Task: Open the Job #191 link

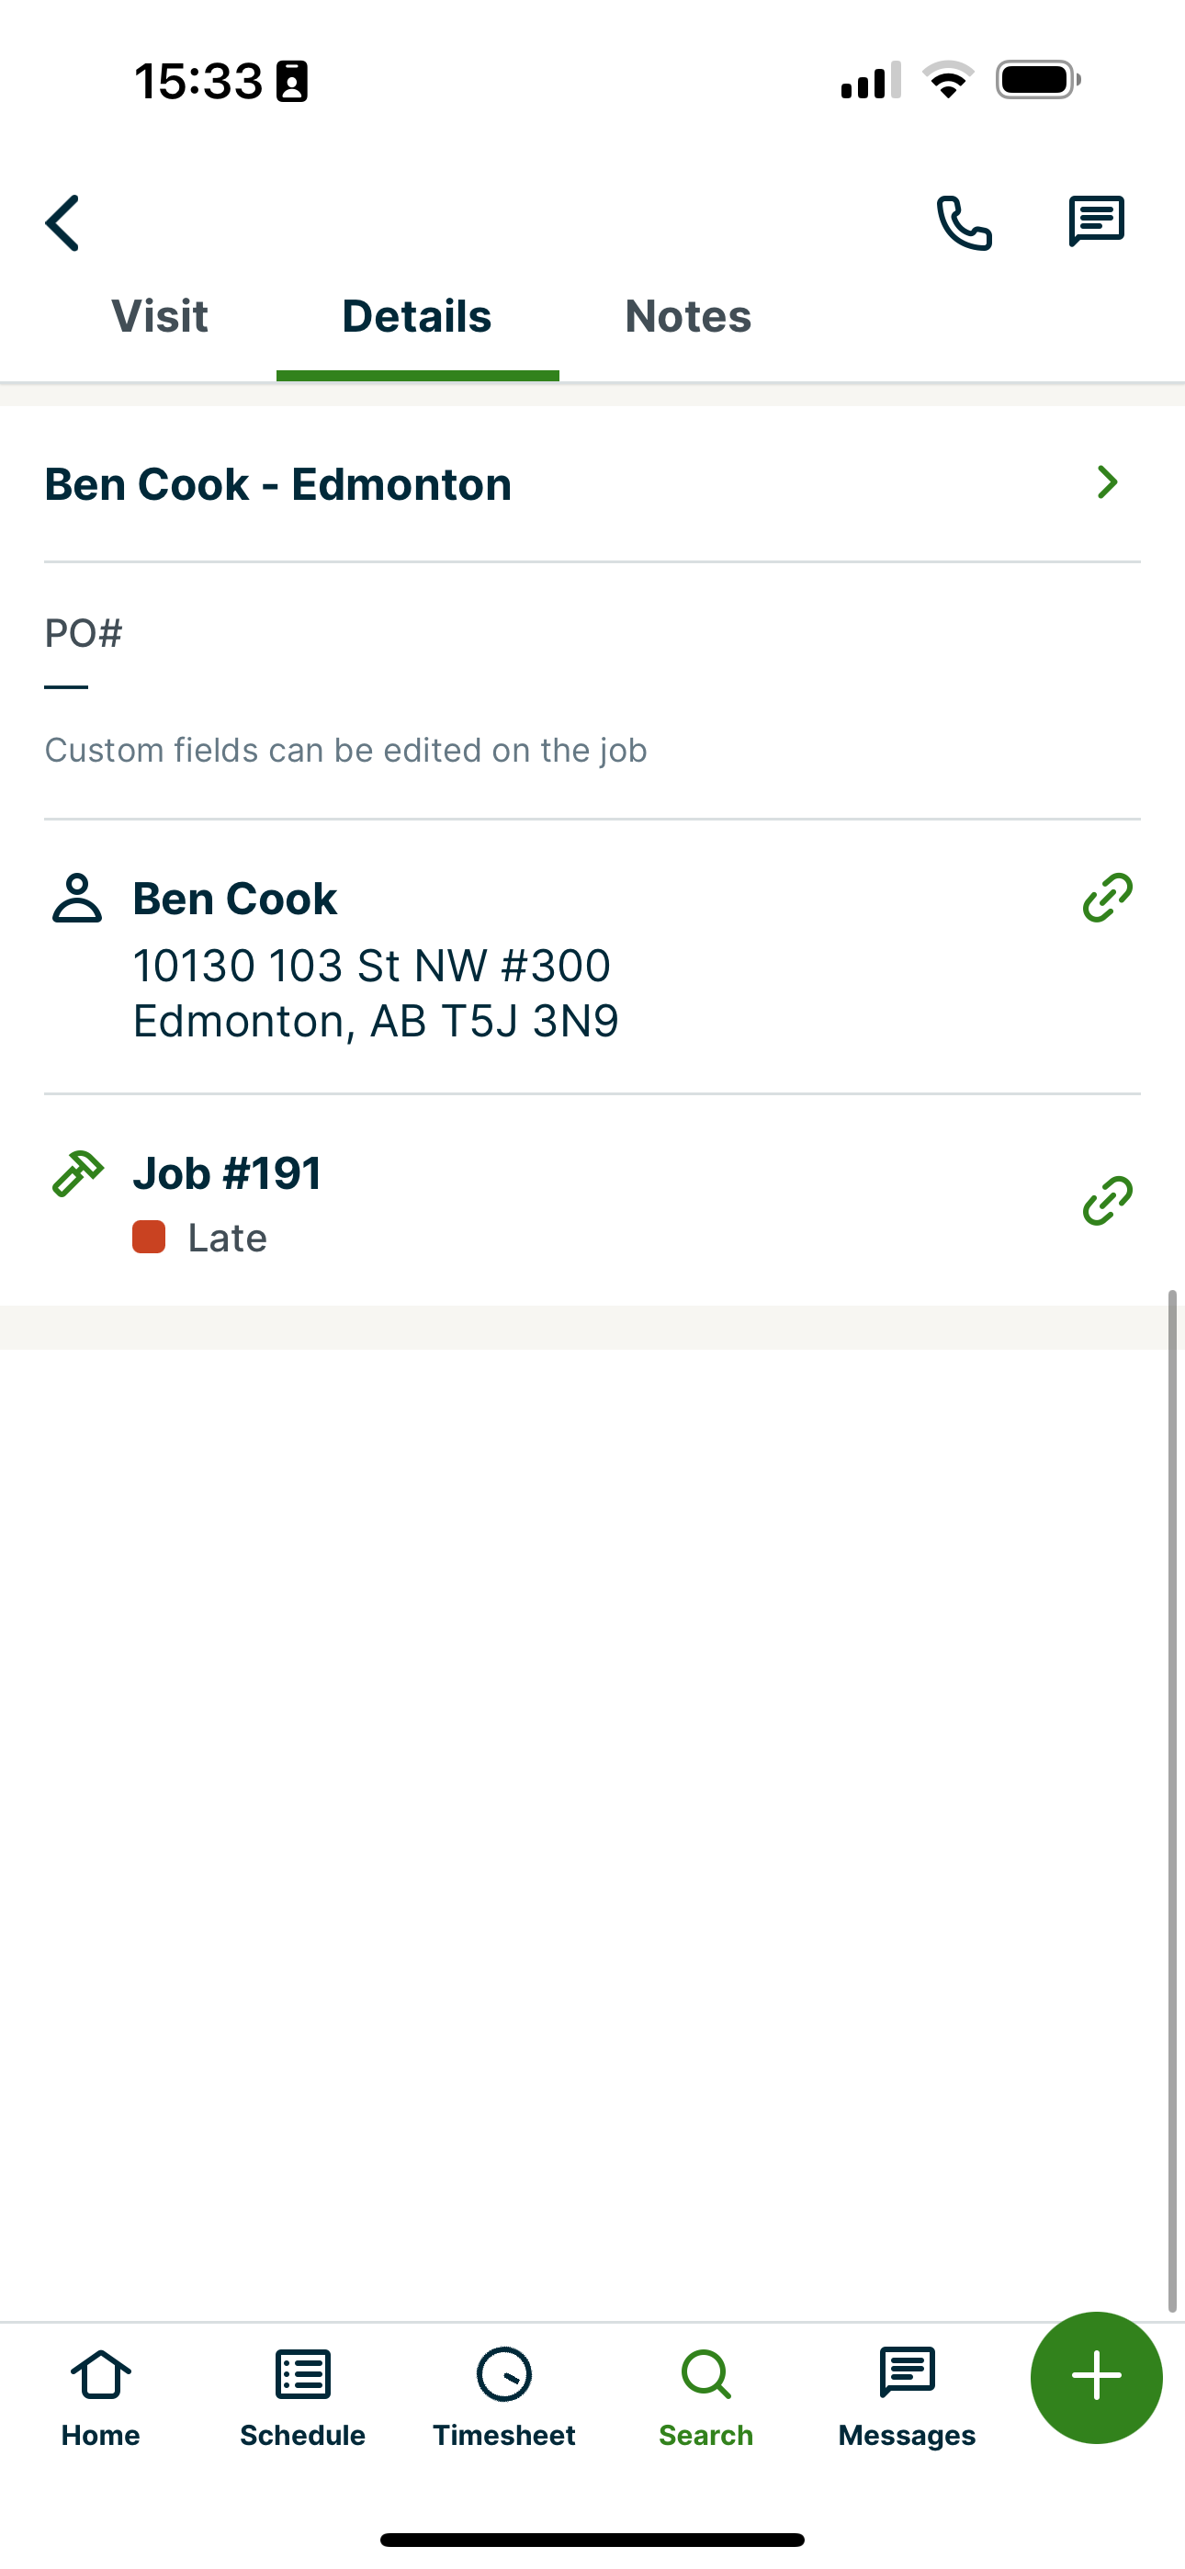Action: [x=228, y=1172]
